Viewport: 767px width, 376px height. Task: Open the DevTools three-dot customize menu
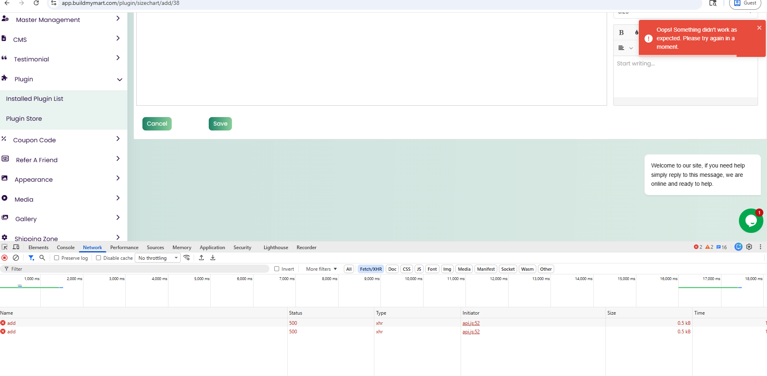click(760, 247)
